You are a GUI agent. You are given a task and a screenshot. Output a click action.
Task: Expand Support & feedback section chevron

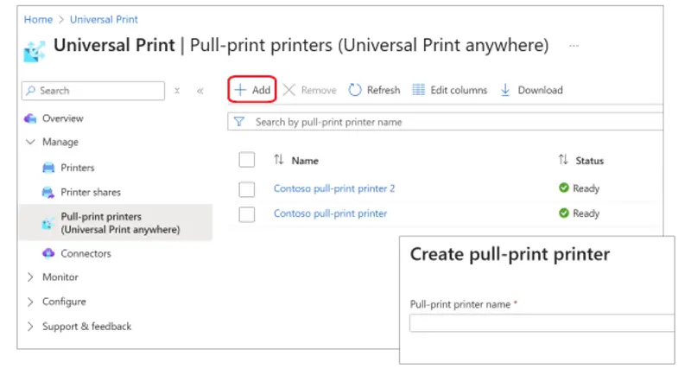pyautogui.click(x=30, y=327)
